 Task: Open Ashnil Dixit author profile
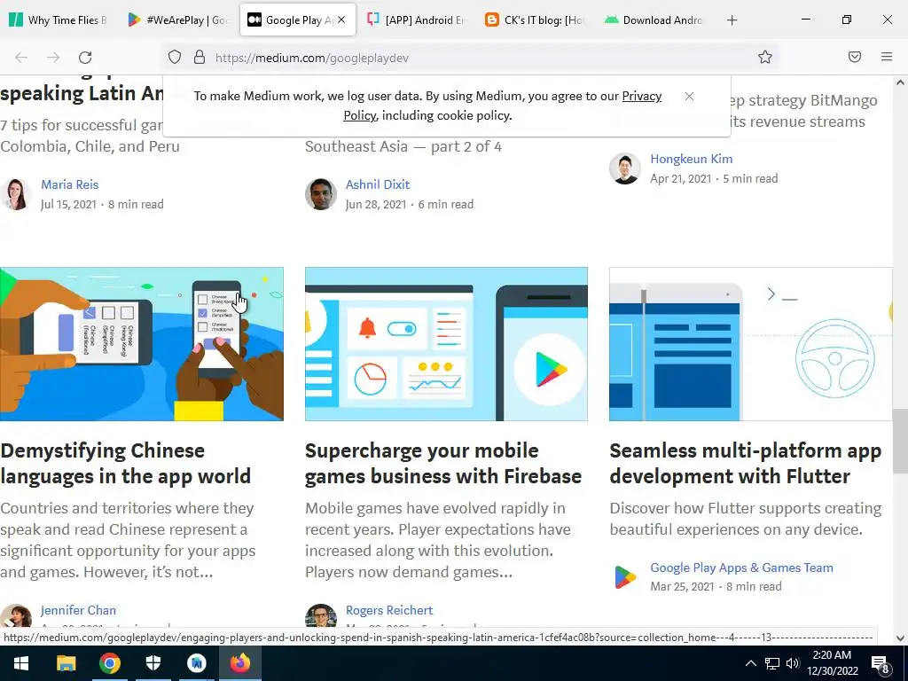[378, 184]
